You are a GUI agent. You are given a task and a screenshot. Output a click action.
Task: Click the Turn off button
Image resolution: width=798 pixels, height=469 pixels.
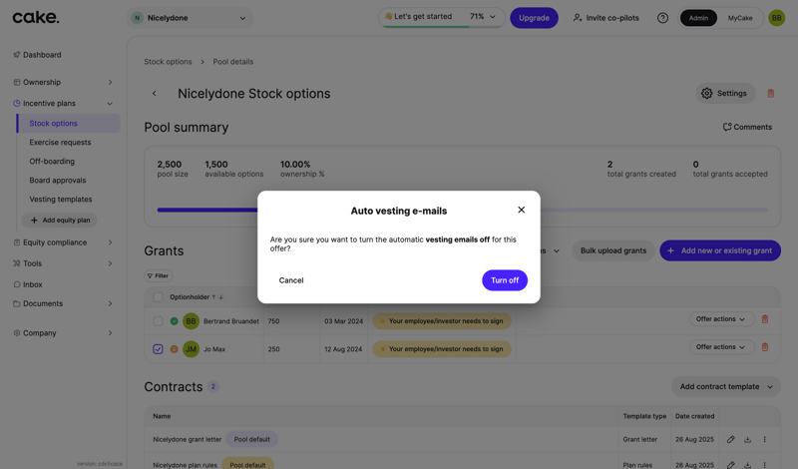click(x=504, y=280)
